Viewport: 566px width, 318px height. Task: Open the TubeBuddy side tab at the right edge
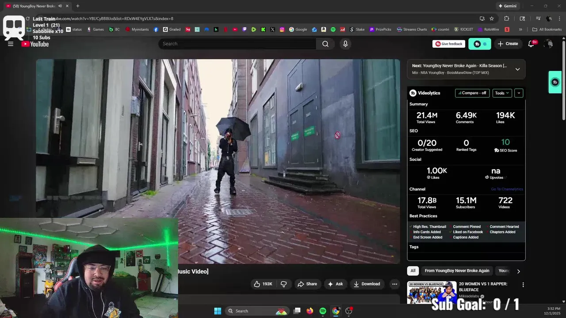(x=555, y=82)
